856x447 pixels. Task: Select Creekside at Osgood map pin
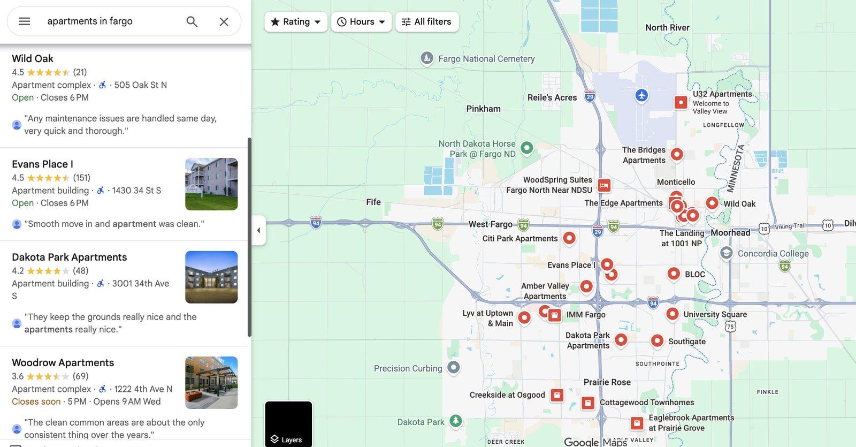pos(557,395)
